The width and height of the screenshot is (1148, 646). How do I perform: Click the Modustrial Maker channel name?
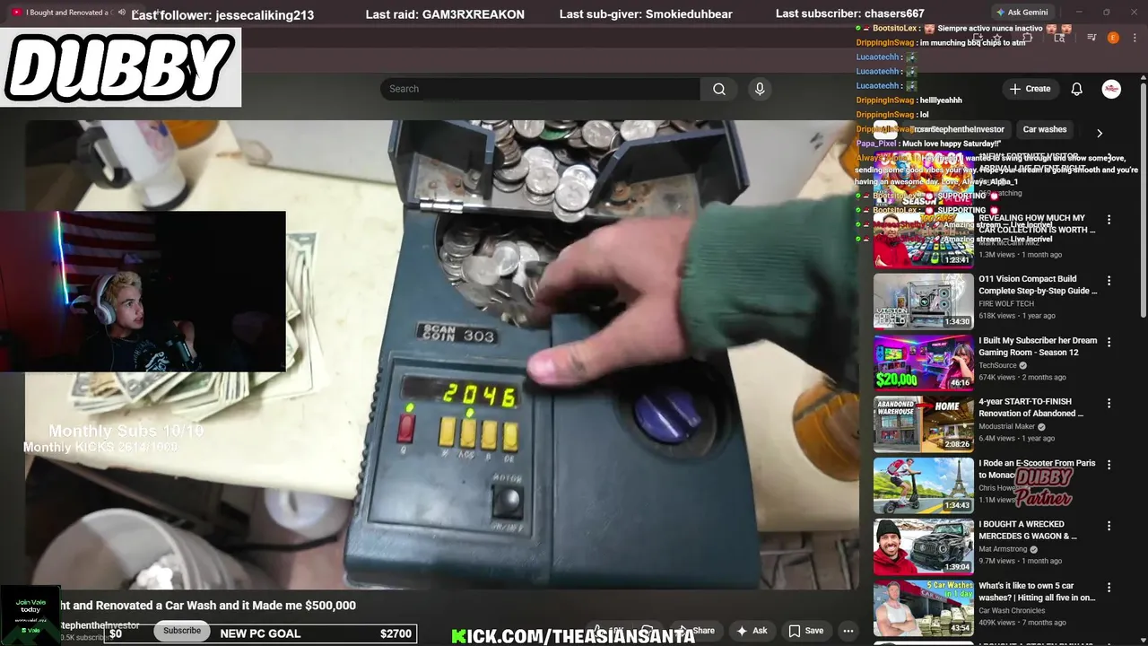tap(1006, 426)
